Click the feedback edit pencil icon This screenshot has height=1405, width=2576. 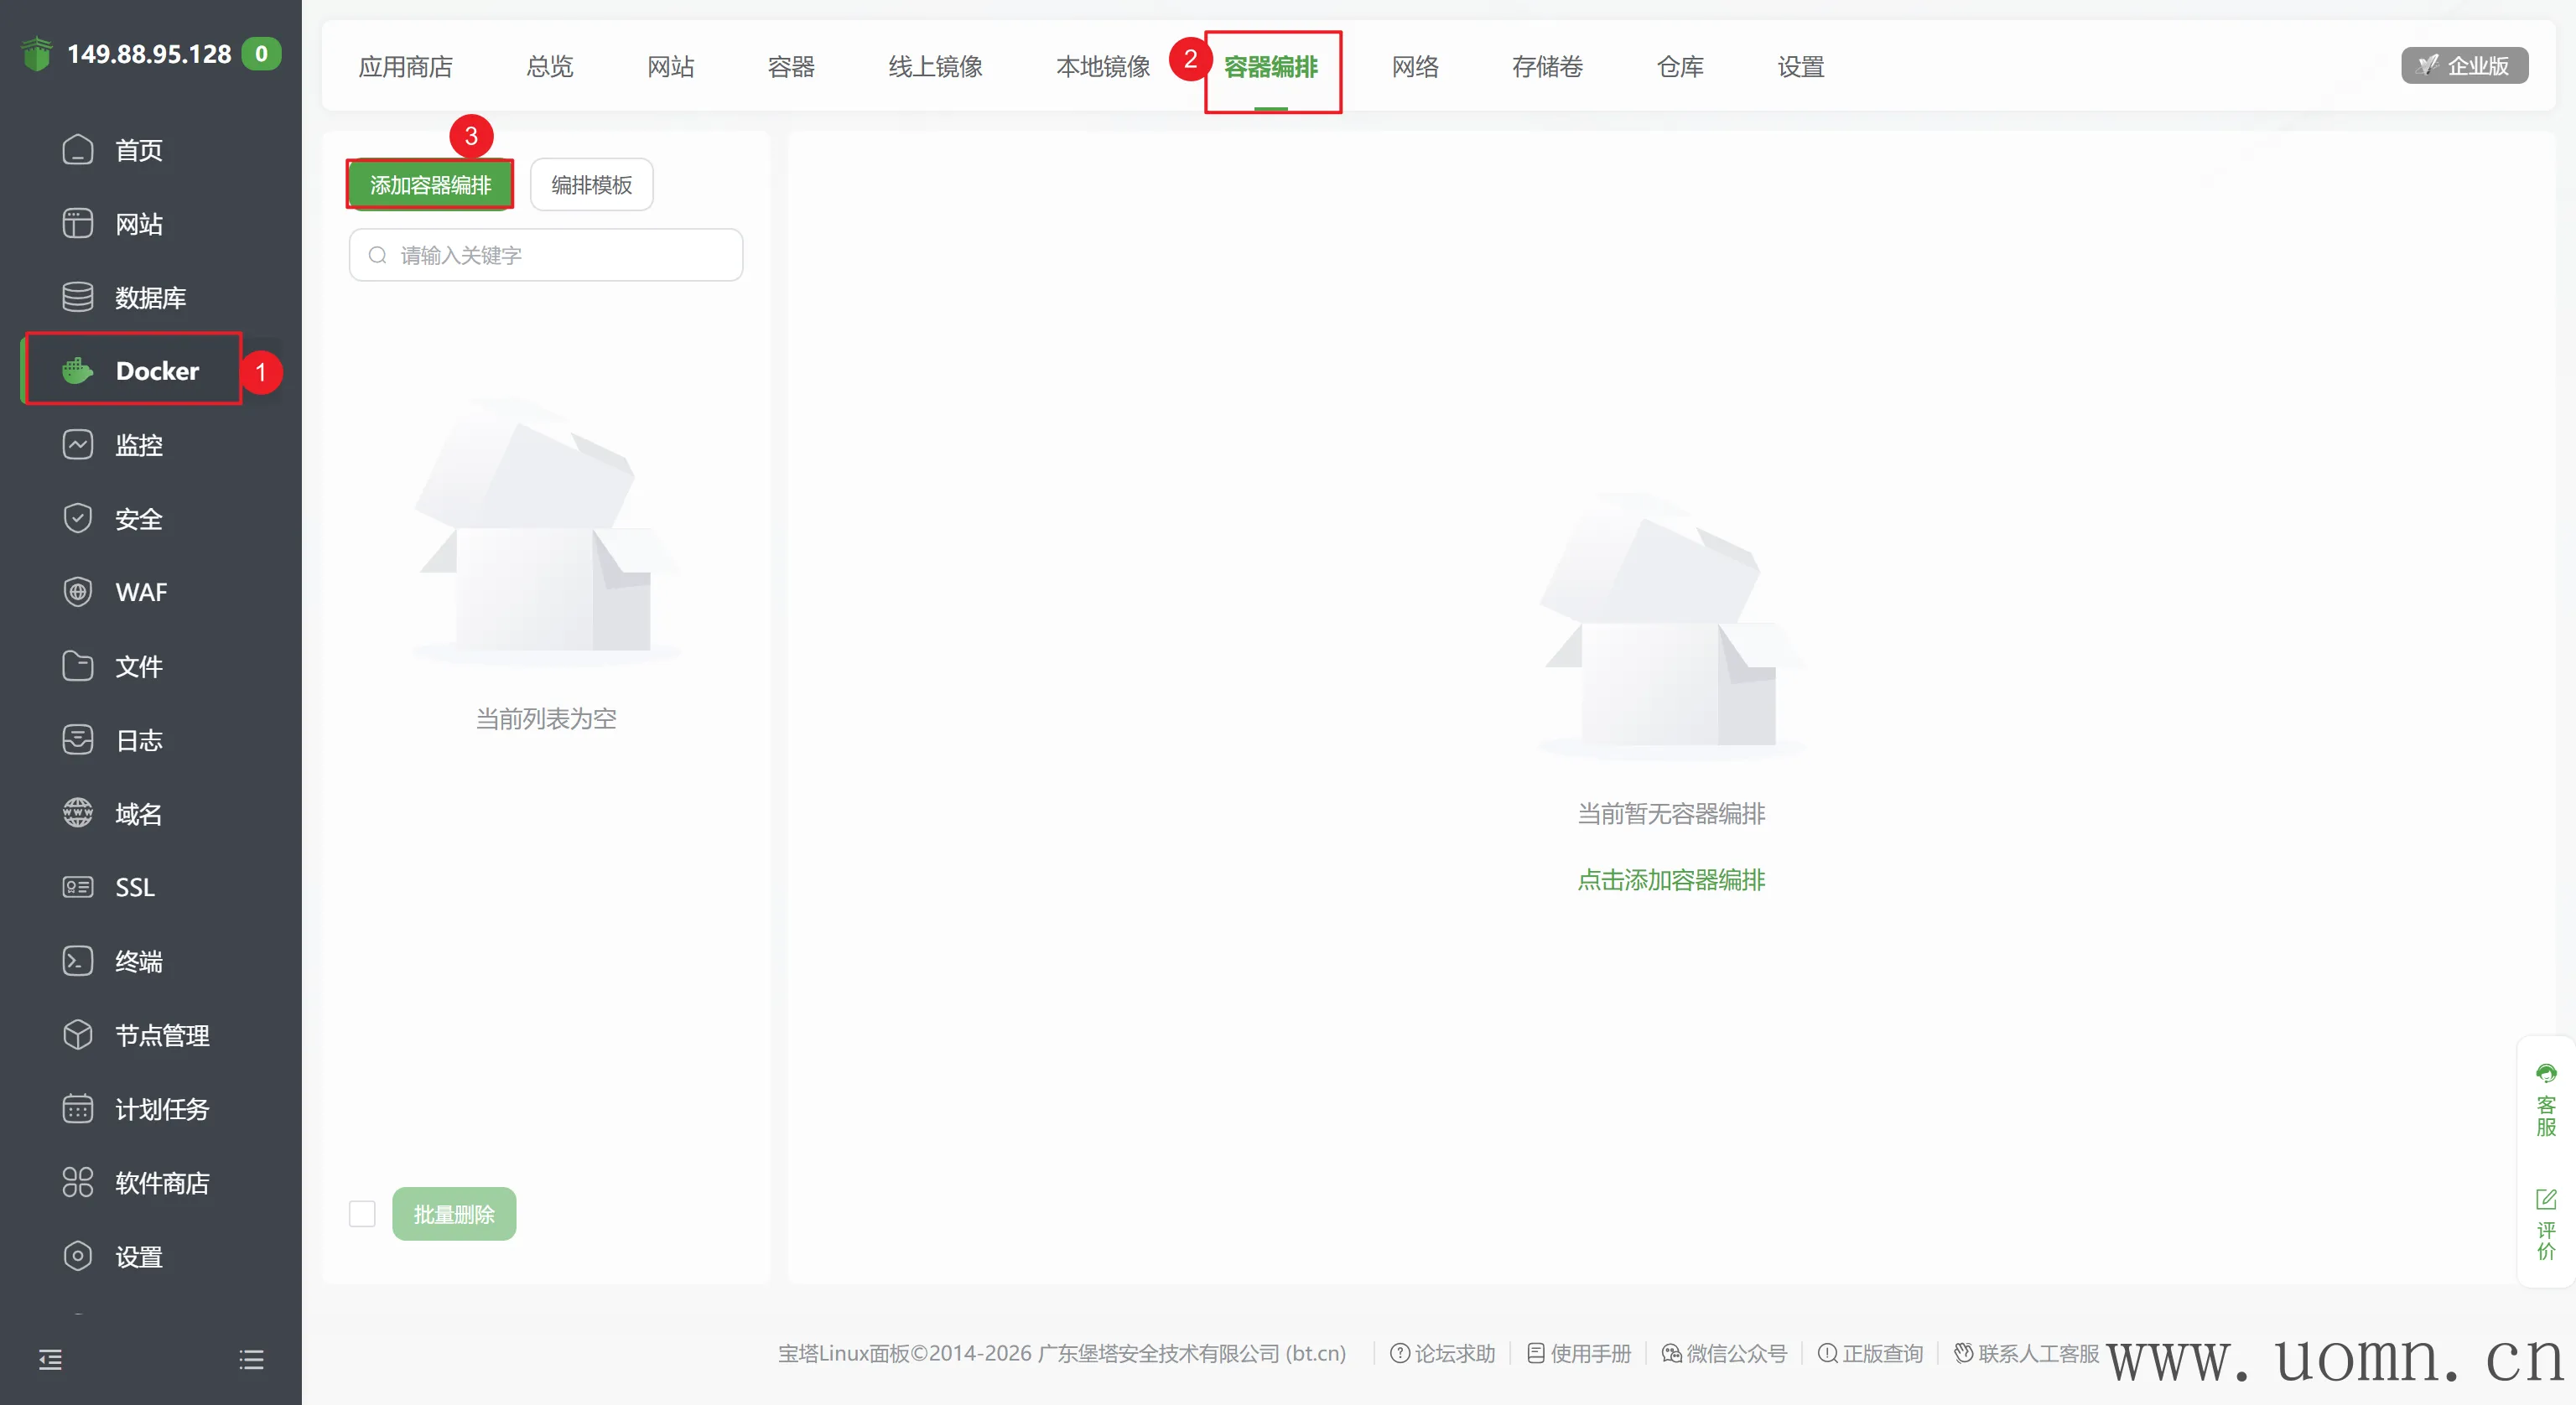coord(2545,1199)
